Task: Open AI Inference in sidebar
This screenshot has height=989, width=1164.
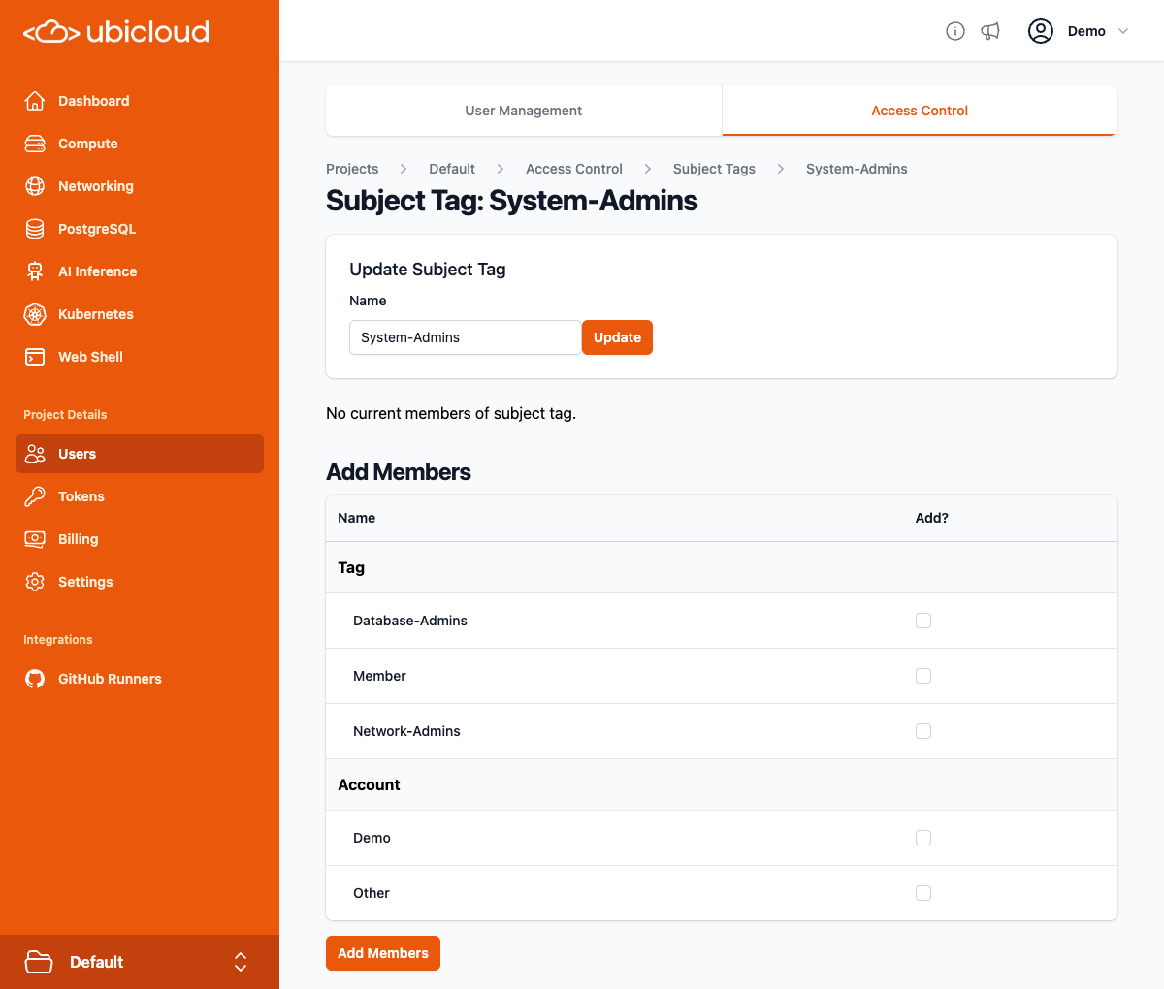Action: pyautogui.click(x=140, y=271)
